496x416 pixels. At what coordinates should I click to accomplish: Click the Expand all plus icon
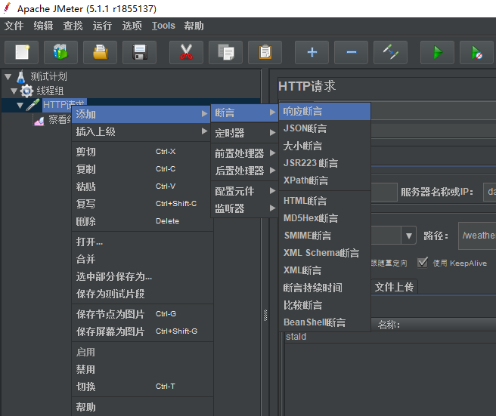[312, 52]
